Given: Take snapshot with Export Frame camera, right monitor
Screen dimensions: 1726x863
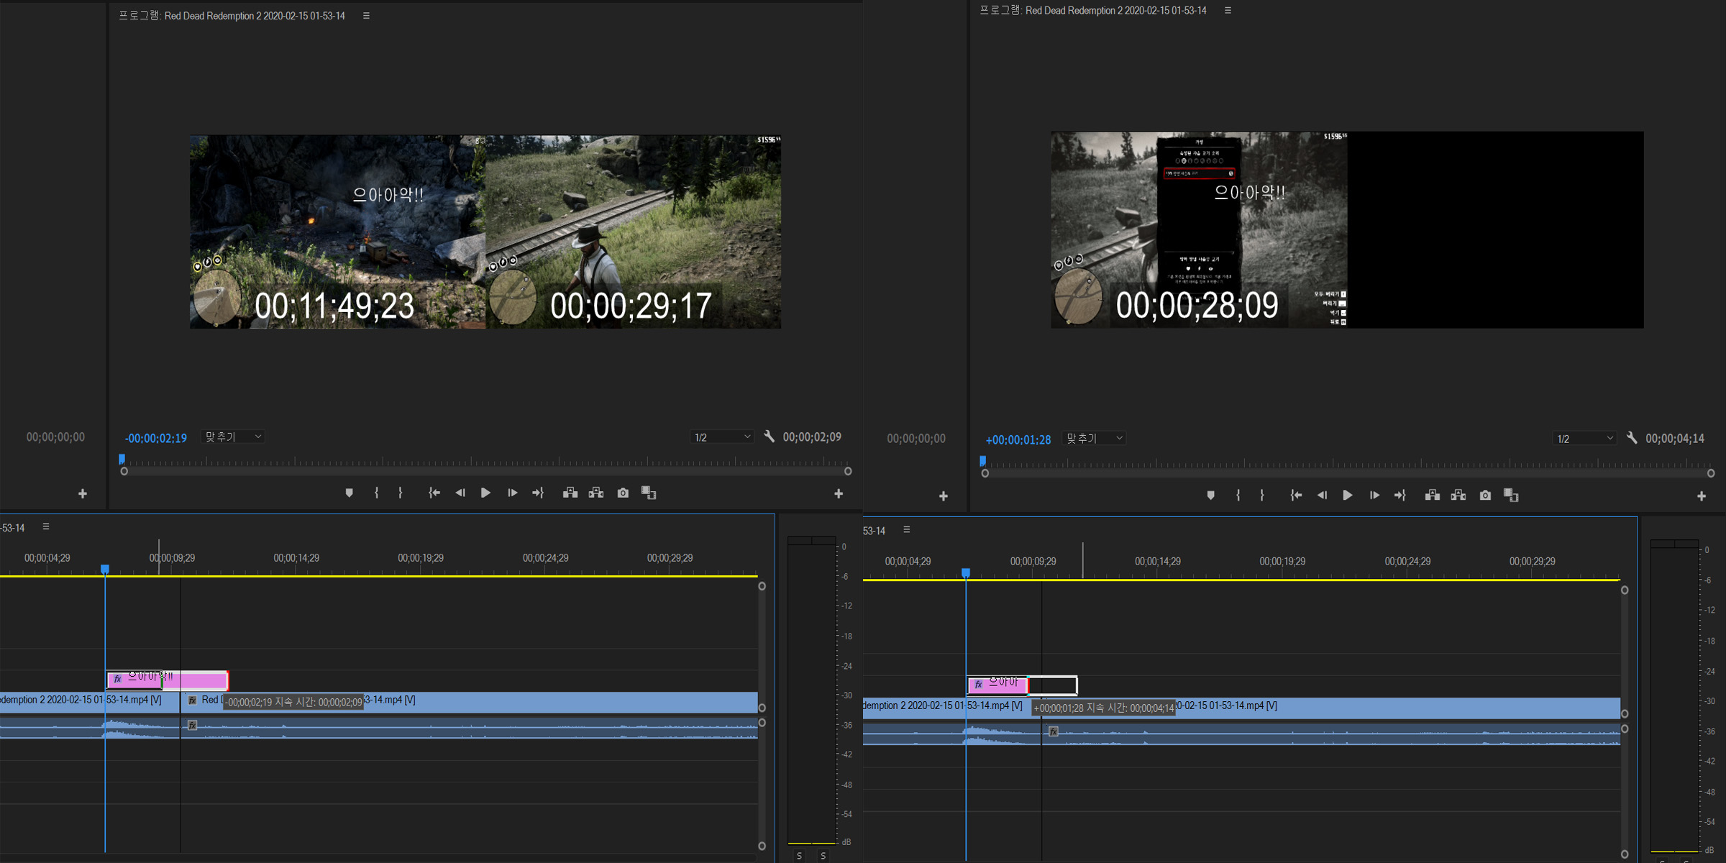Looking at the screenshot, I should [x=1485, y=496].
